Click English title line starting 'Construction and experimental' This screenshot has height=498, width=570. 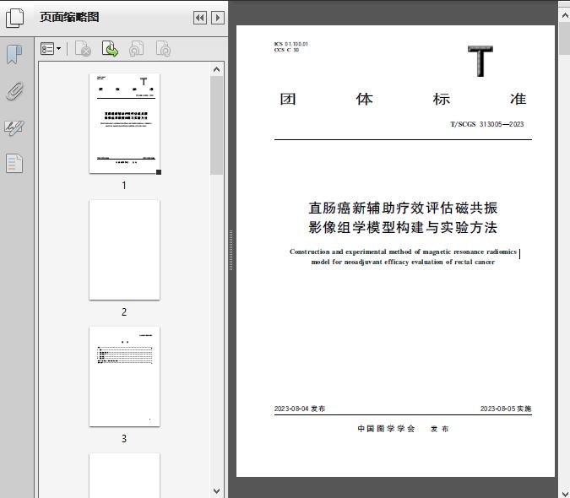pyautogui.click(x=403, y=252)
